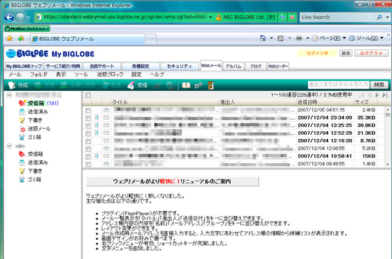Click the 受信 receive mail icon
This screenshot has width=392, height=259.
(131, 85)
